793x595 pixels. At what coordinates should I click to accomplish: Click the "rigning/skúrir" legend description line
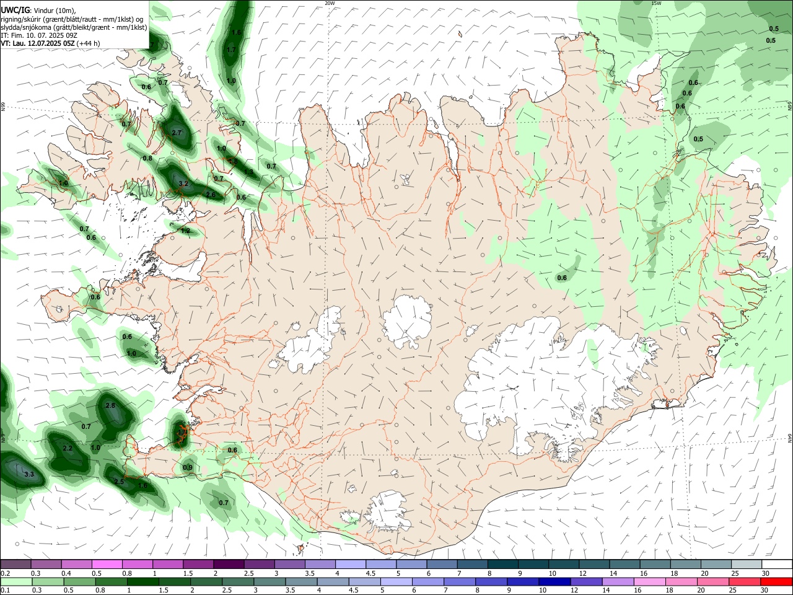[x=72, y=19]
